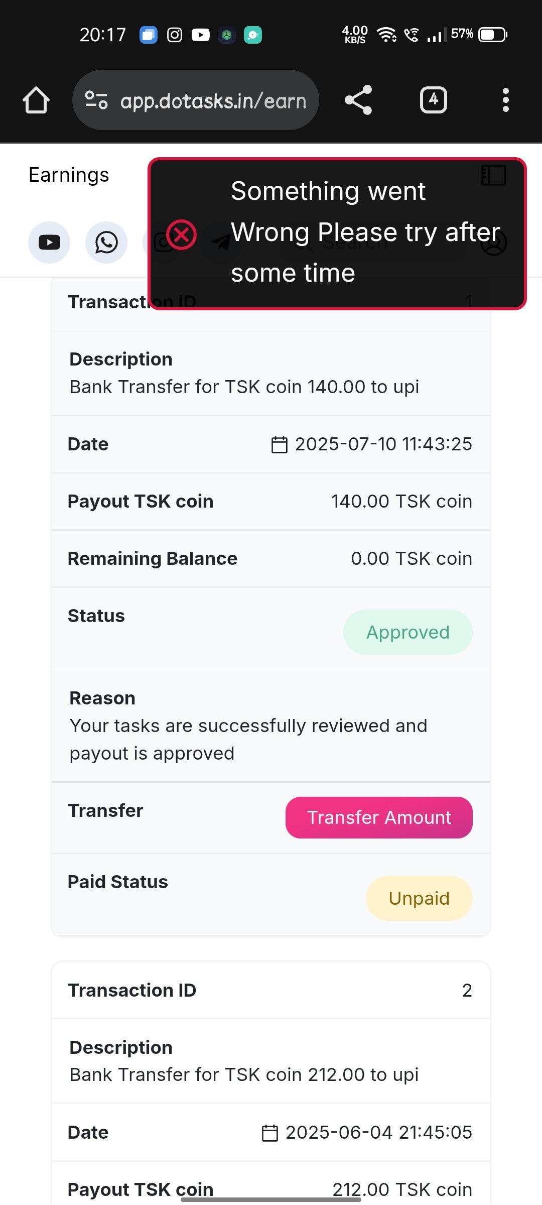
Task: Tap the Approved status badge
Action: click(x=408, y=632)
